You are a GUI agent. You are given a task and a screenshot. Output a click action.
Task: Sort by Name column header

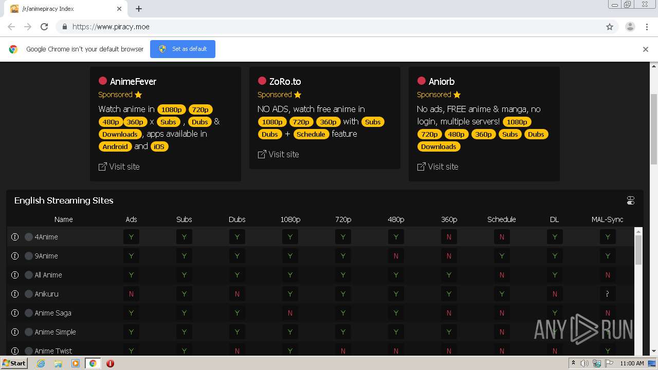pos(64,219)
